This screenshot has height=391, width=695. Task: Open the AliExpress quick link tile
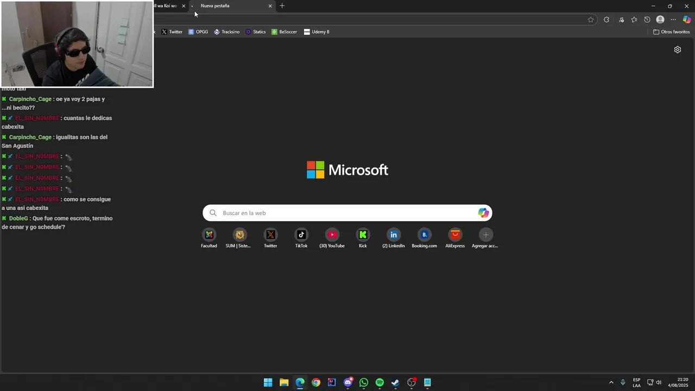[455, 238]
